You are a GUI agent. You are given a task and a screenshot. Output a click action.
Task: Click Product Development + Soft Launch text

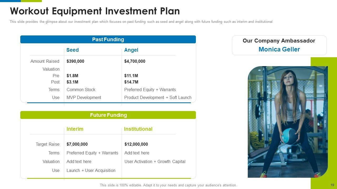(158, 97)
